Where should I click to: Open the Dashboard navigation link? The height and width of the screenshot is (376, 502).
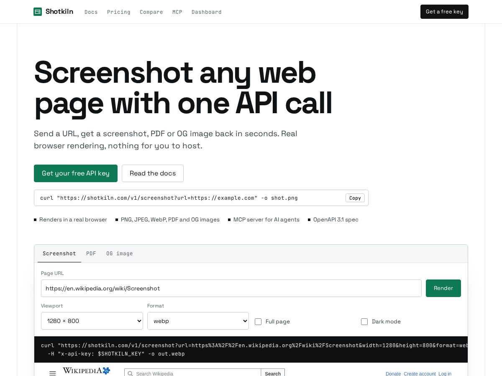(207, 12)
